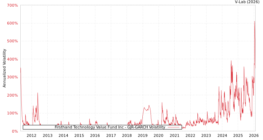Click the 500% y-axis label

pyautogui.click(x=12, y=41)
